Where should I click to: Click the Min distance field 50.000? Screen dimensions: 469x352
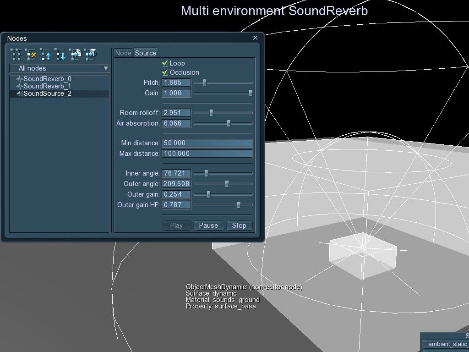point(207,143)
